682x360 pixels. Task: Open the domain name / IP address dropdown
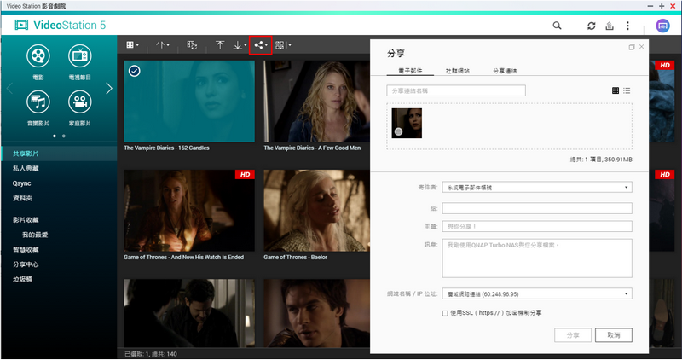pos(537,293)
